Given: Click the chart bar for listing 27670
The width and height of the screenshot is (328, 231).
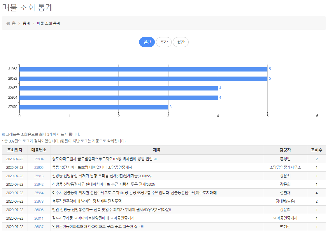Looking at the screenshot, I should (x=93, y=107).
